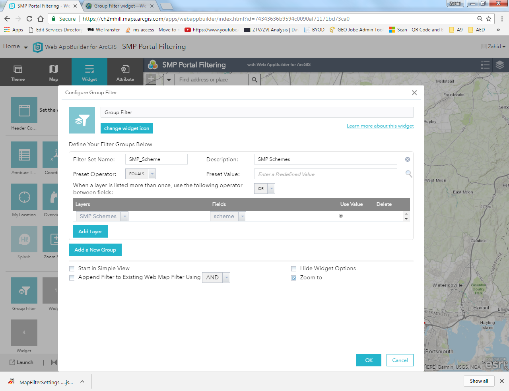Open the YouTube bookmark

211,30
